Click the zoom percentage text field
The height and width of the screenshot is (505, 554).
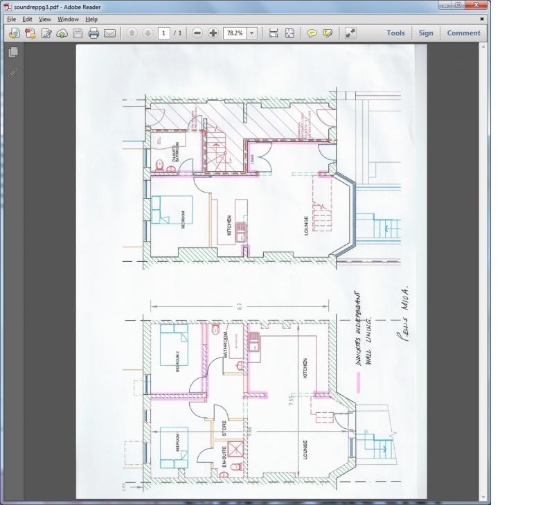[x=234, y=33]
